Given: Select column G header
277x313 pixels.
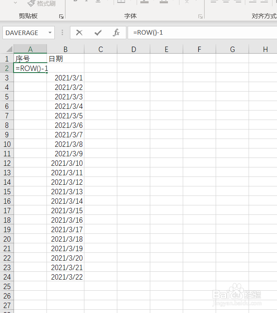Looking at the screenshot, I should pyautogui.click(x=233, y=49).
